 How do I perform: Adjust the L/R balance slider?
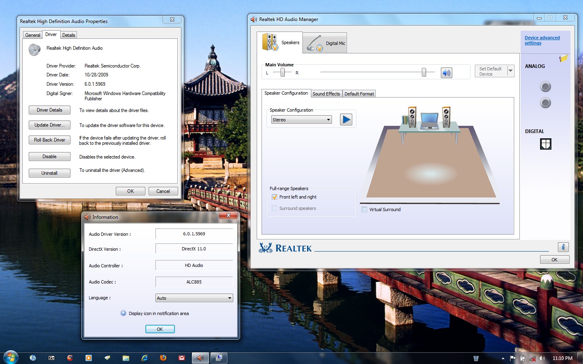click(x=283, y=72)
